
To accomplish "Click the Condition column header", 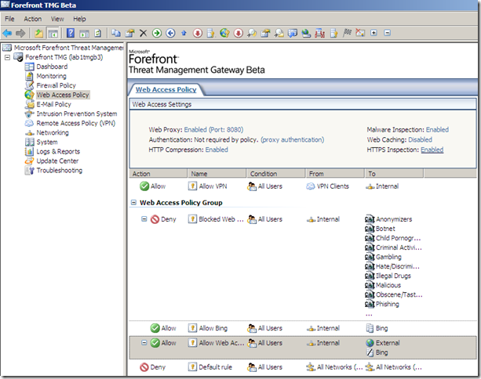I will tap(275, 174).
